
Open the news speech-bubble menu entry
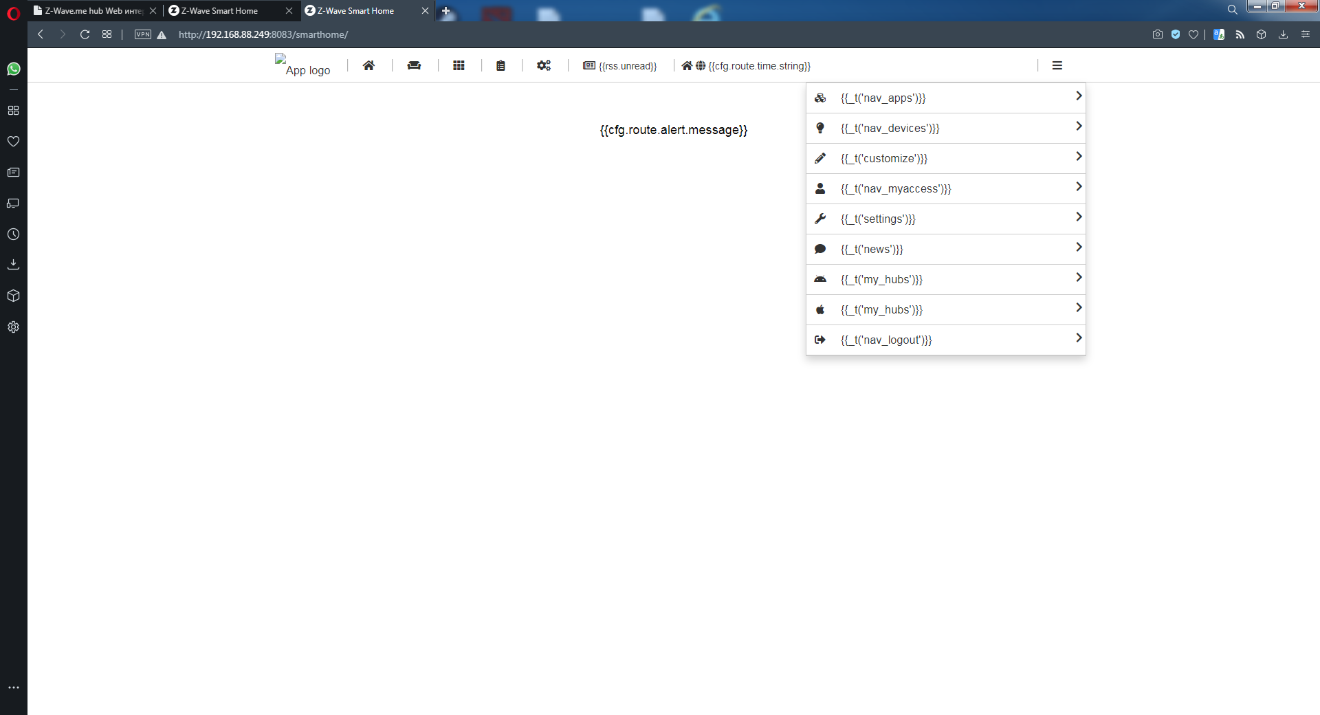point(872,250)
